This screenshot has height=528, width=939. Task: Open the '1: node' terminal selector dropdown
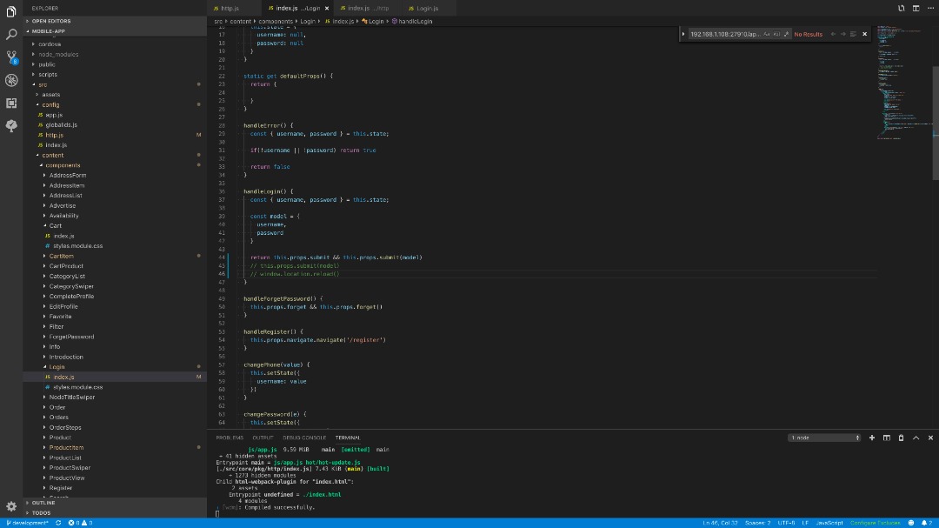click(823, 438)
